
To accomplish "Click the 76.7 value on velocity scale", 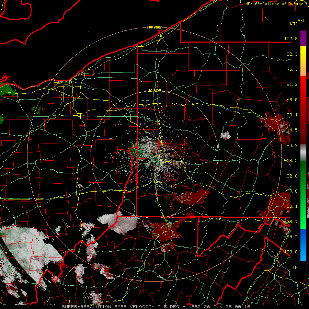I will point(292,69).
